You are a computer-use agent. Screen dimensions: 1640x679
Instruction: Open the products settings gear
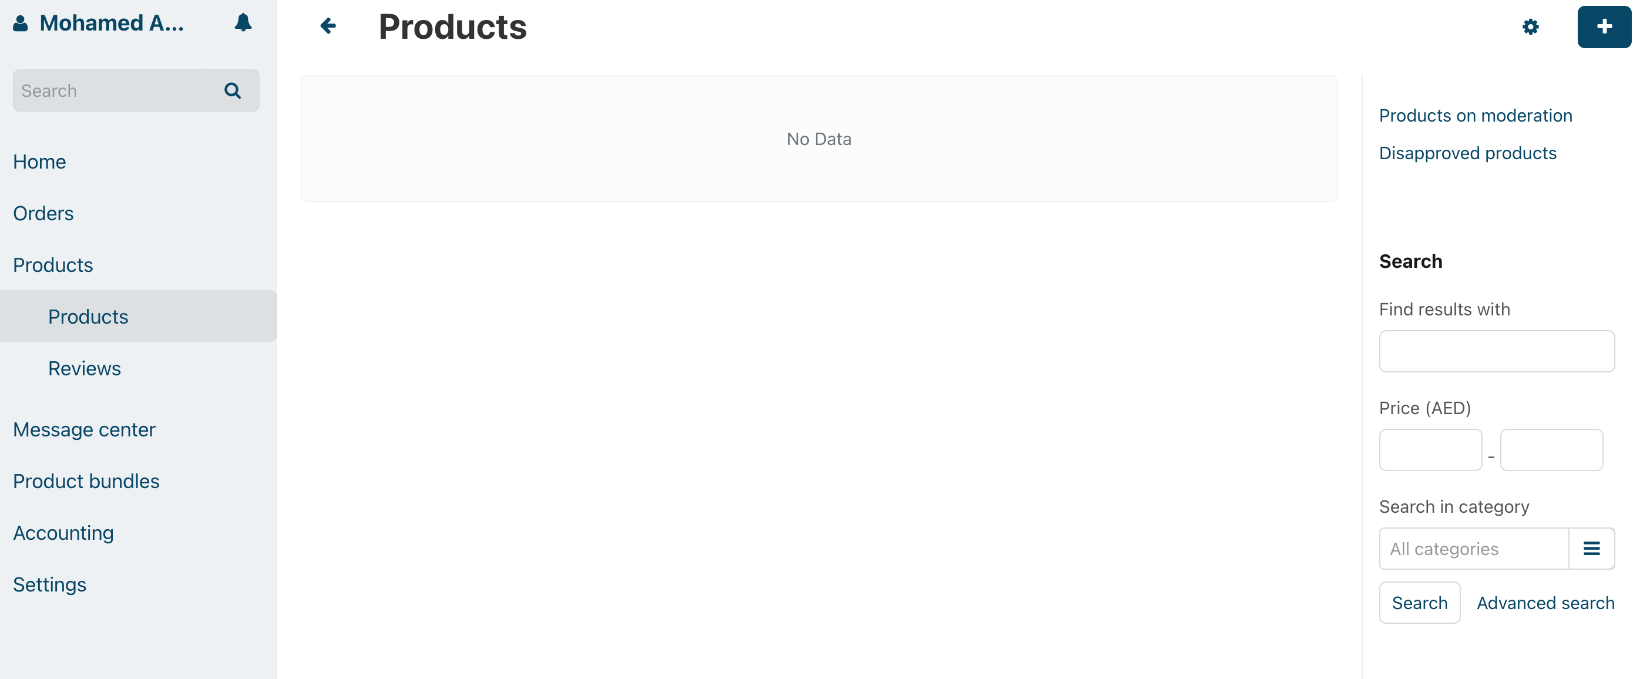click(1531, 27)
